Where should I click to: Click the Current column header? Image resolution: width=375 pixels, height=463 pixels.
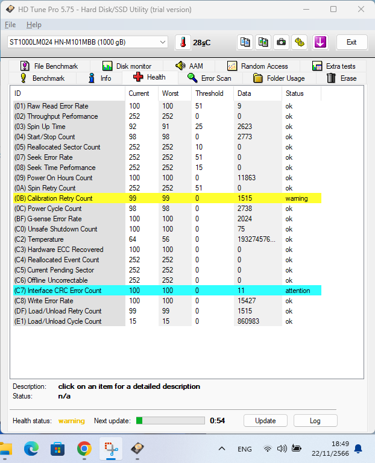point(142,93)
